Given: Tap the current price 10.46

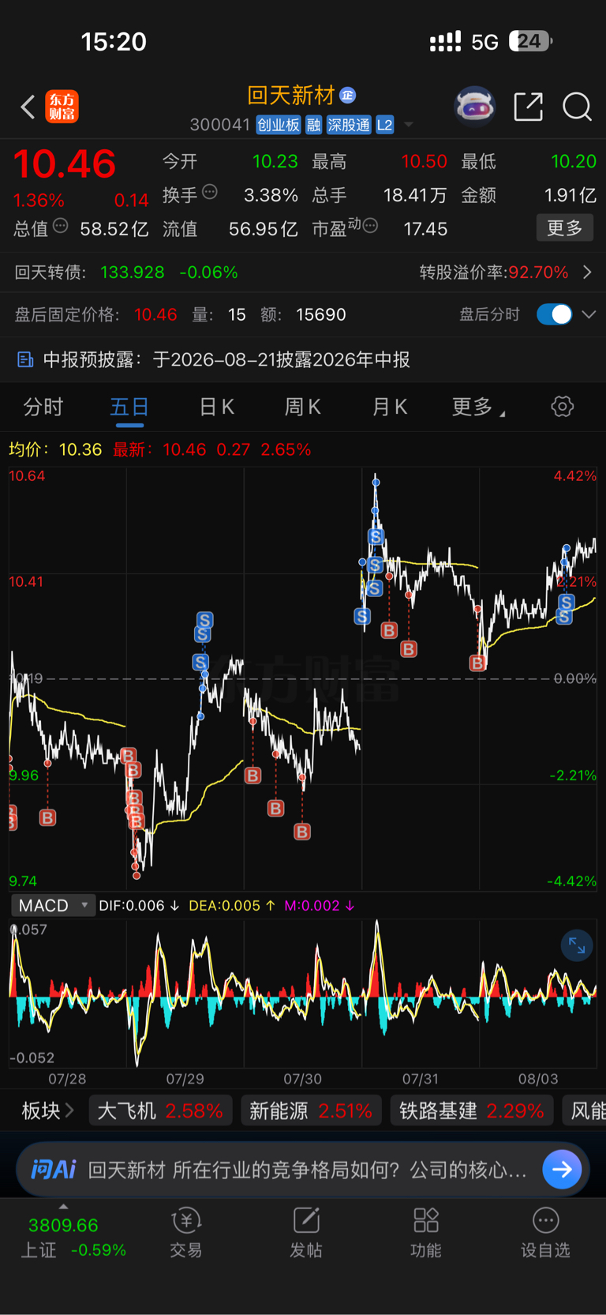Looking at the screenshot, I should click(65, 164).
